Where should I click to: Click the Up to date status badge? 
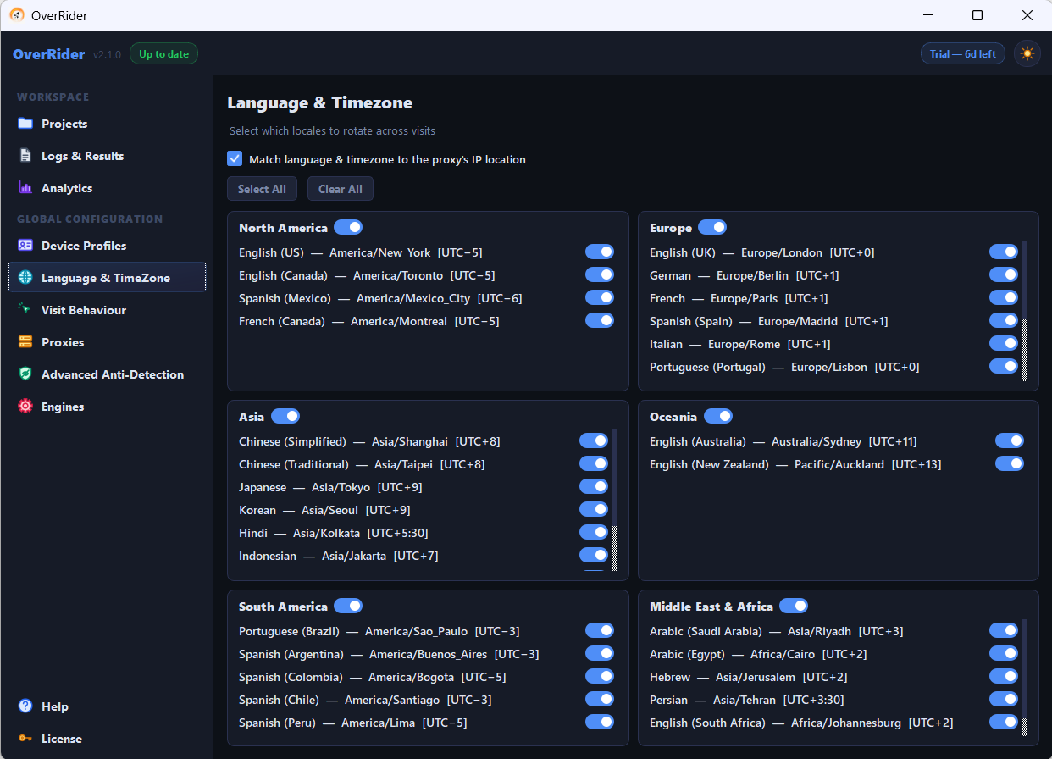tap(163, 54)
